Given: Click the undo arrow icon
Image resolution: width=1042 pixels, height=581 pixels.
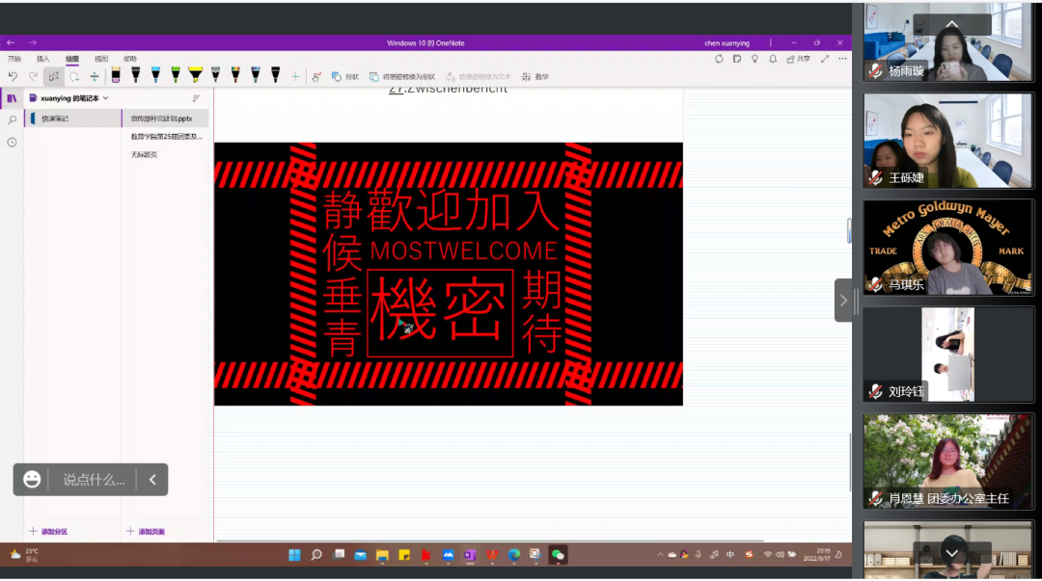Looking at the screenshot, I should [x=13, y=76].
